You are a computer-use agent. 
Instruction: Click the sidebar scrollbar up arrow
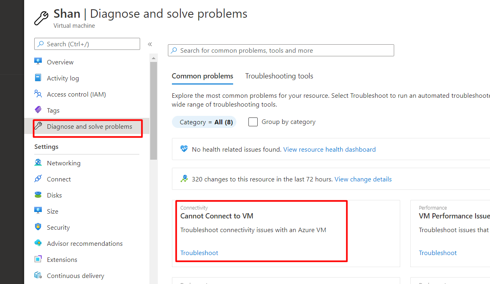[153, 58]
